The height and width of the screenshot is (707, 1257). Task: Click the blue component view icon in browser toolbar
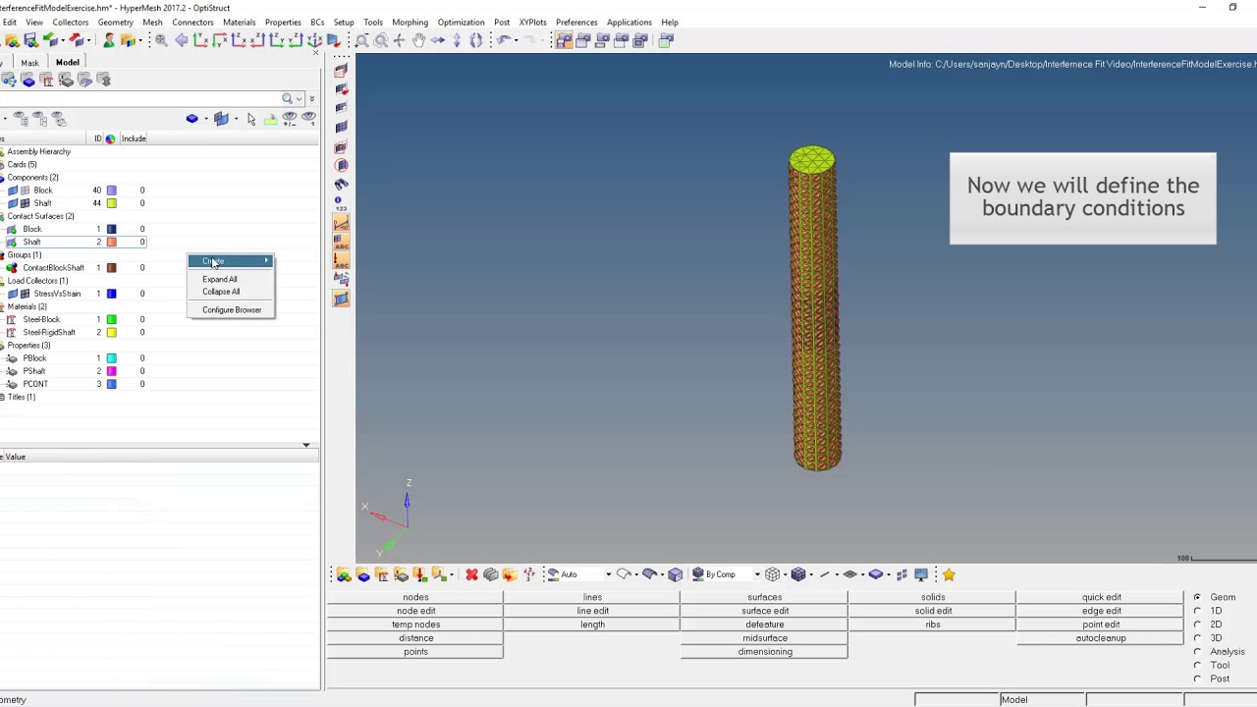pyautogui.click(x=192, y=119)
